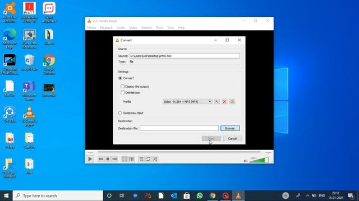Screen dimensions: 359x201
Task: Open Microsoft Store from taskbar
Action: pos(187,195)
